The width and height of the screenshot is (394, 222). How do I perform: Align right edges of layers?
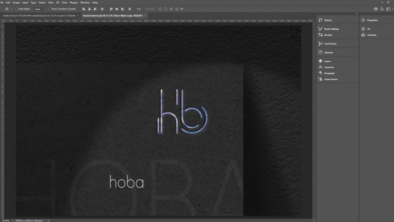tap(95, 9)
